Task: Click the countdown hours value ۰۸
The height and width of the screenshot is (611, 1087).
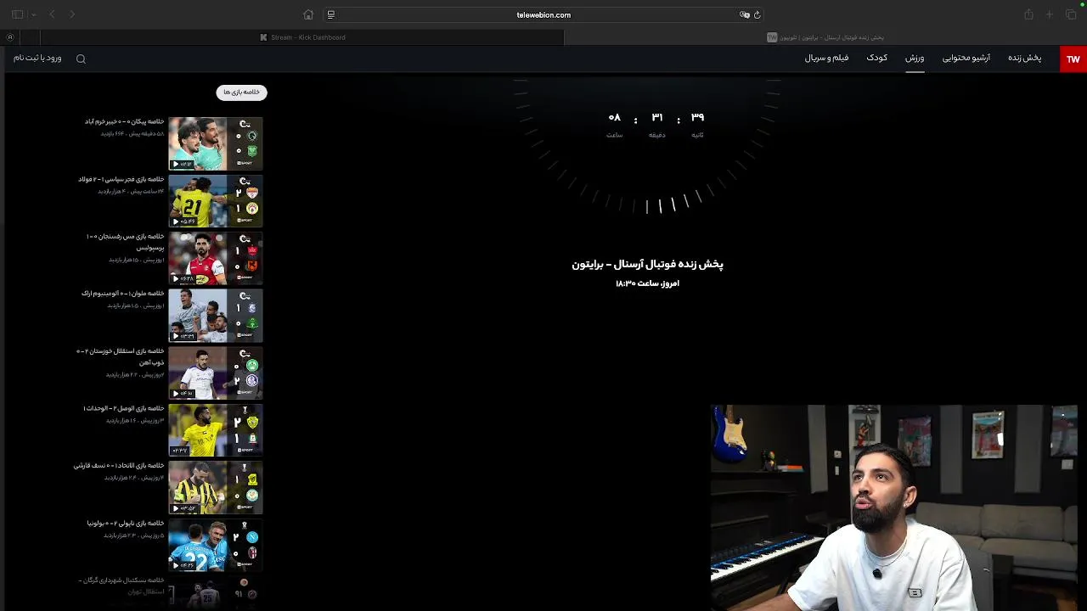Action: coord(615,117)
